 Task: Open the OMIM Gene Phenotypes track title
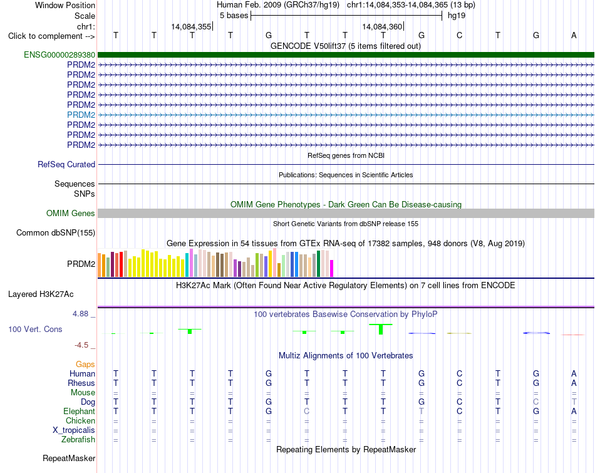point(346,204)
